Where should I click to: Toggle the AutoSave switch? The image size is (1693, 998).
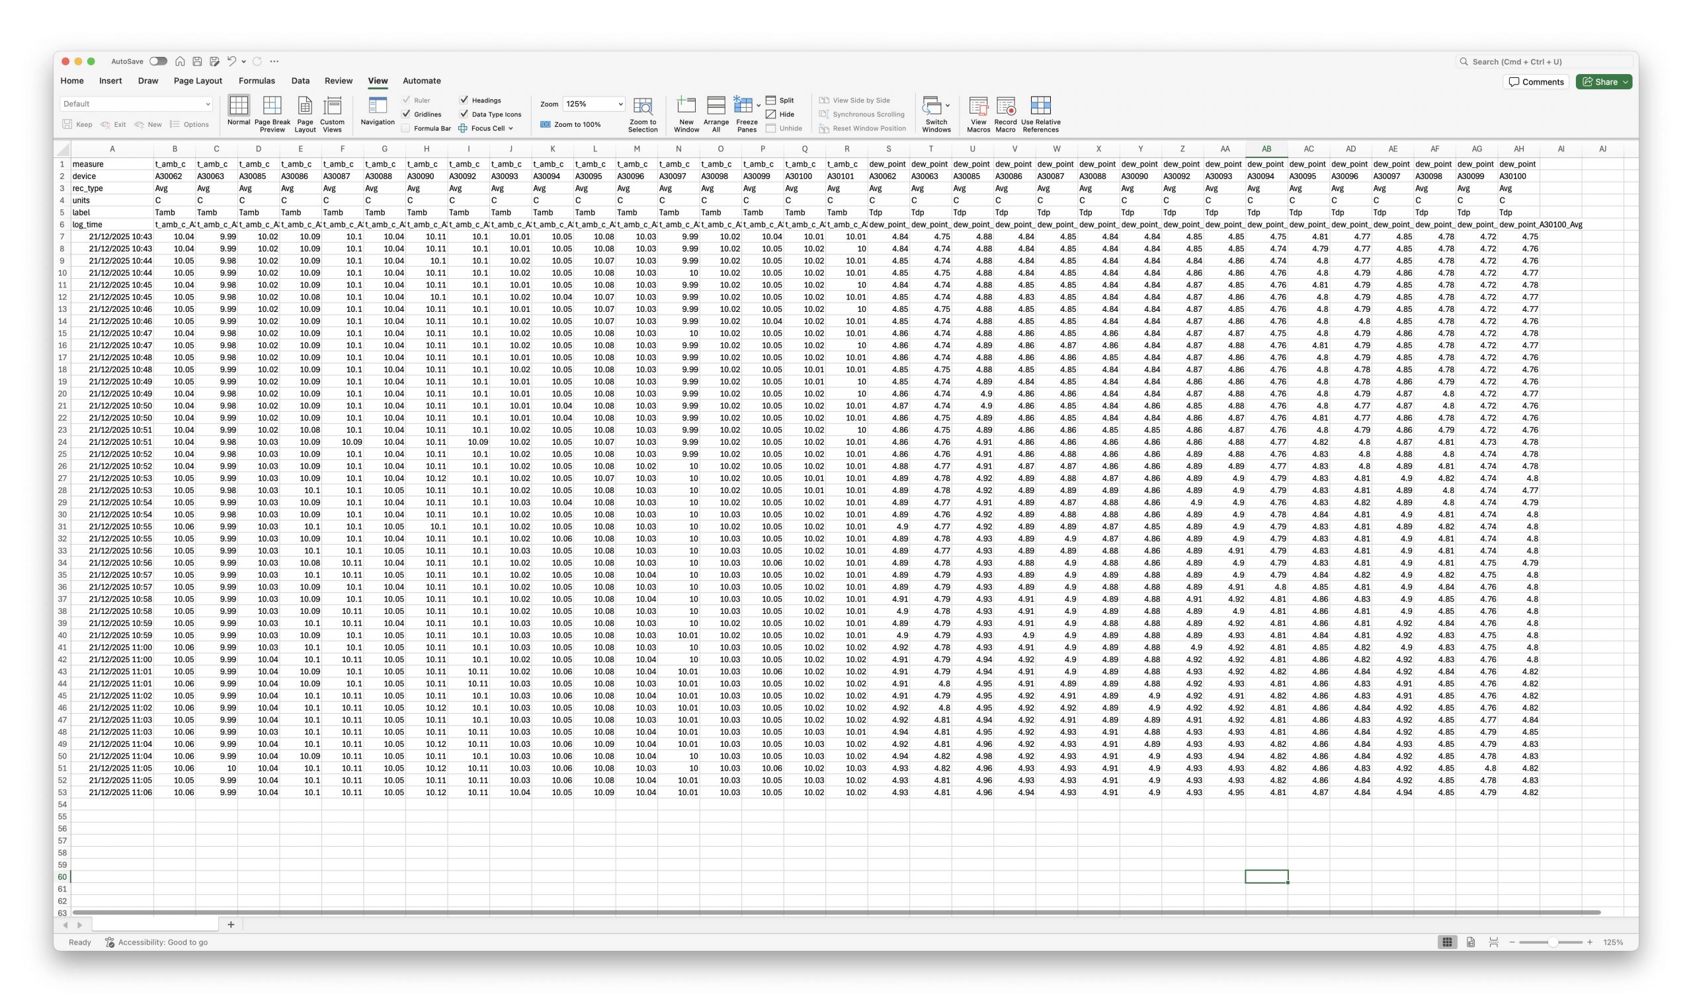tap(158, 61)
